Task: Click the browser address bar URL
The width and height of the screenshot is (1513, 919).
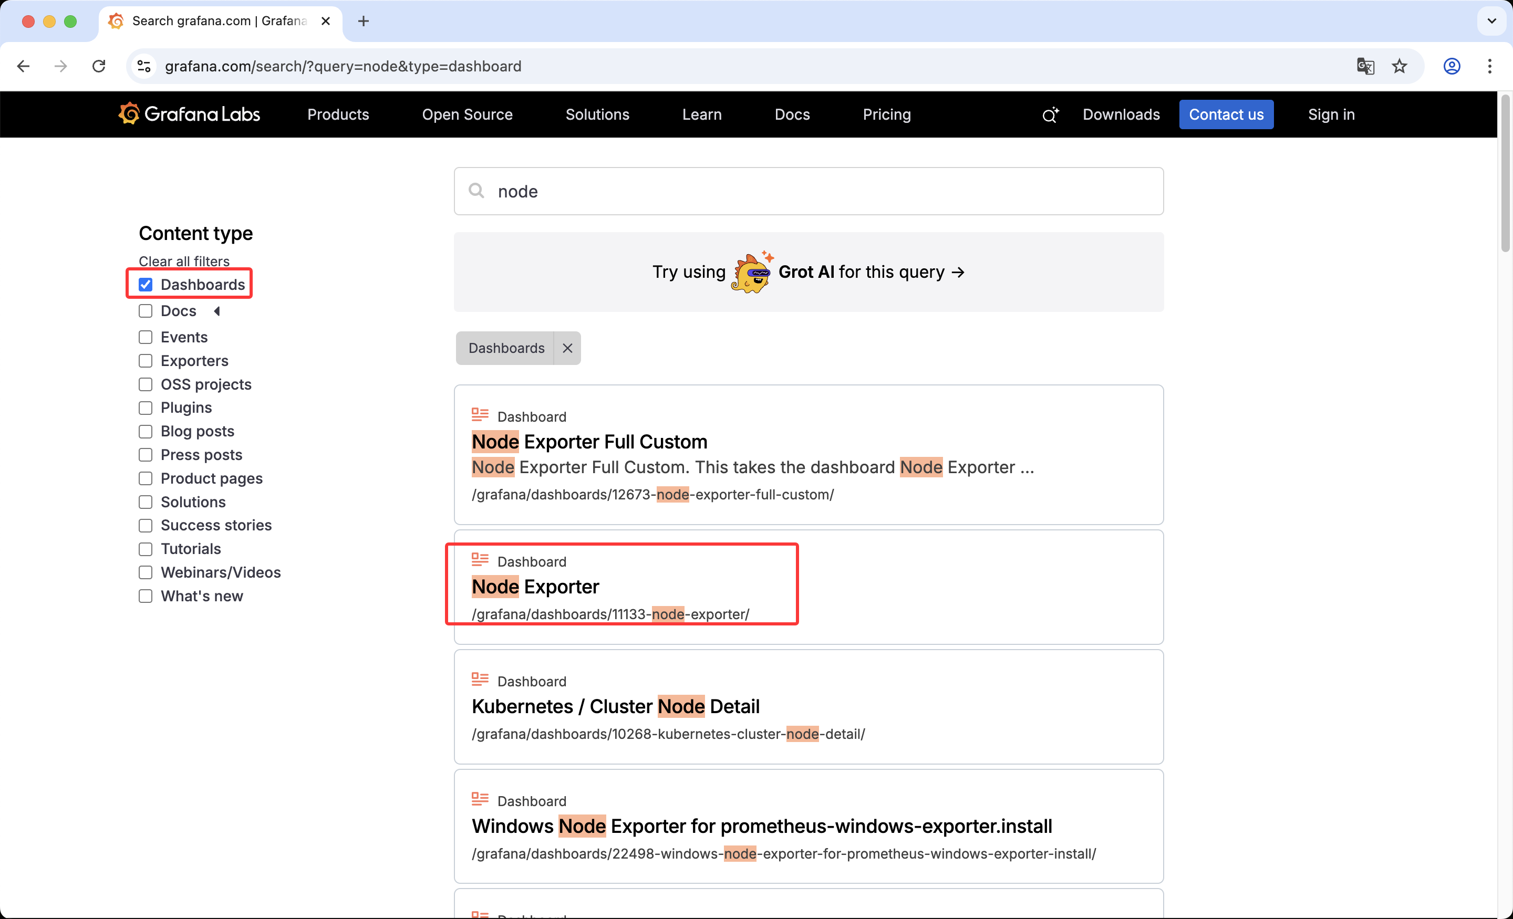Action: tap(343, 66)
